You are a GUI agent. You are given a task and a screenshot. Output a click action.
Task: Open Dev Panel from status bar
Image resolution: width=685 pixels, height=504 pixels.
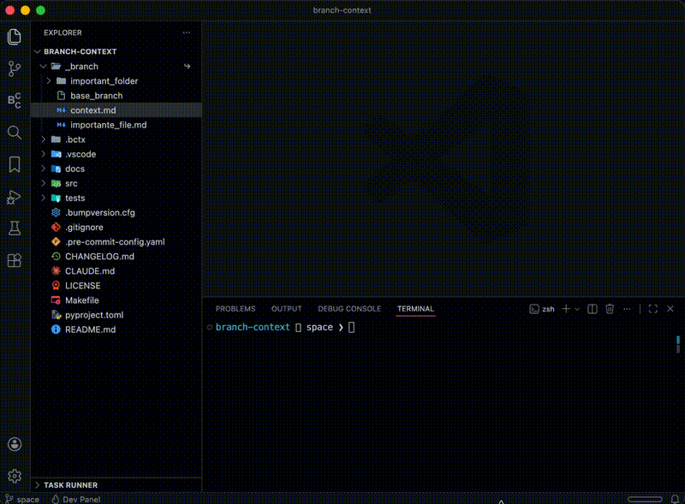tap(76, 499)
